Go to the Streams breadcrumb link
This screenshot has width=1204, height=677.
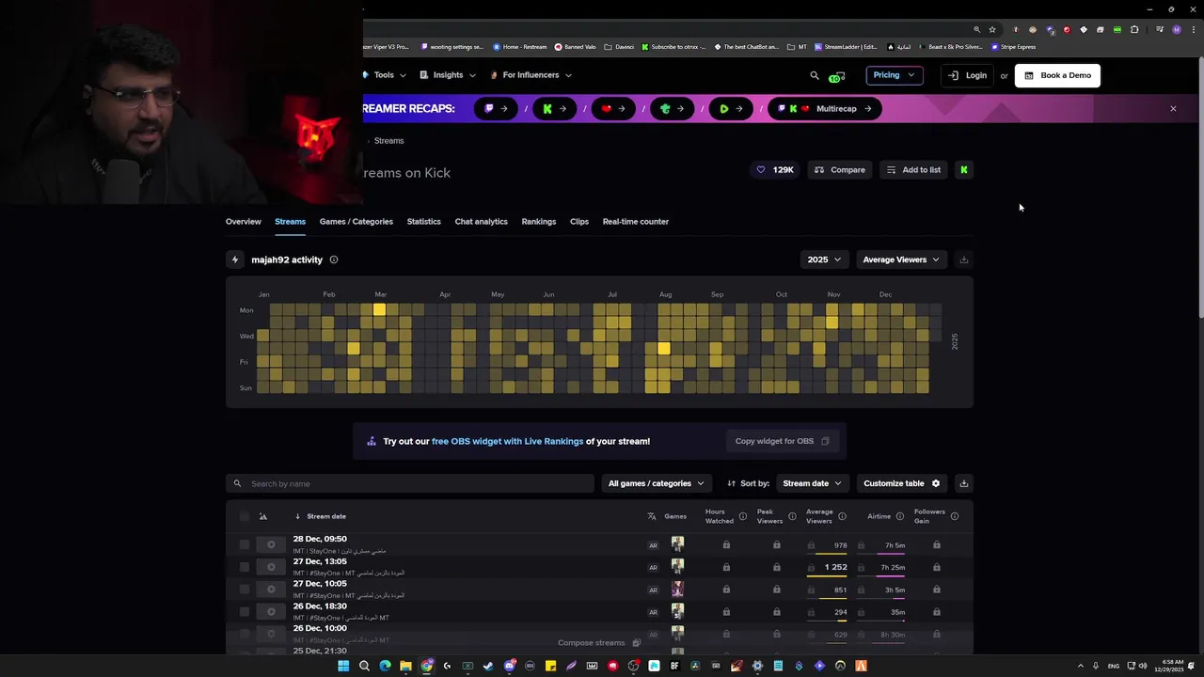point(388,141)
